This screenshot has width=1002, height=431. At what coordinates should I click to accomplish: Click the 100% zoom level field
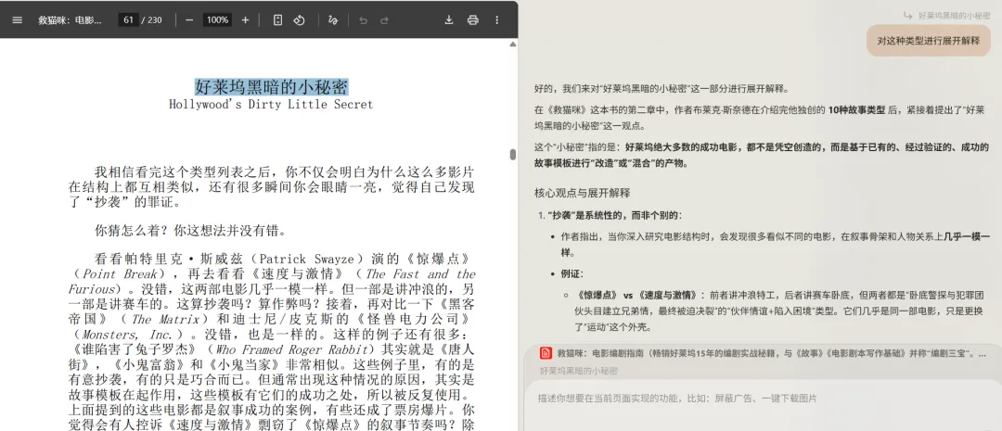tap(217, 19)
